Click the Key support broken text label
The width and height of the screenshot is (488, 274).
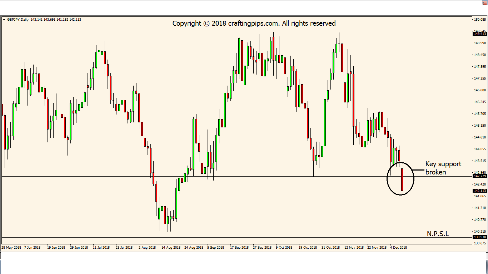point(443,168)
